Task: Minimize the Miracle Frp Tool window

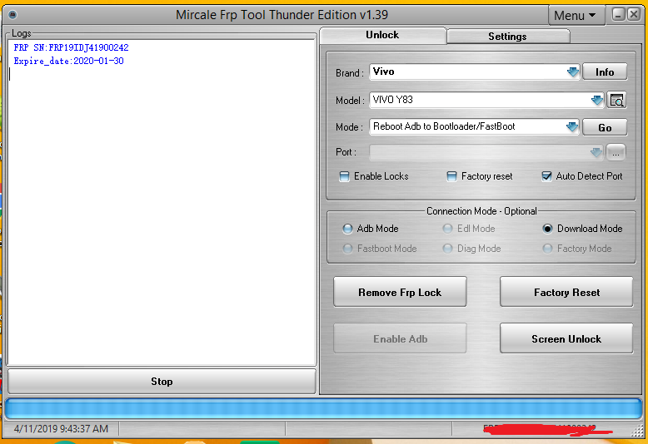Action: (x=618, y=15)
